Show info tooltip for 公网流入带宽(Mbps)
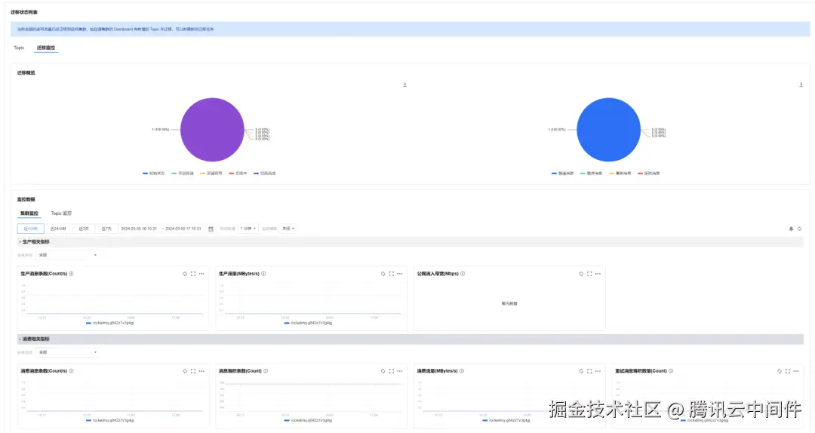The height and width of the screenshot is (433, 815). (x=463, y=273)
